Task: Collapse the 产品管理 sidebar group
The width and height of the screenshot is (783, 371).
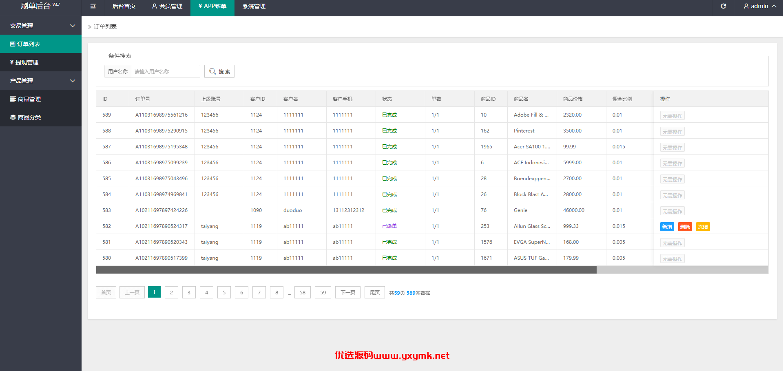Action: point(41,81)
